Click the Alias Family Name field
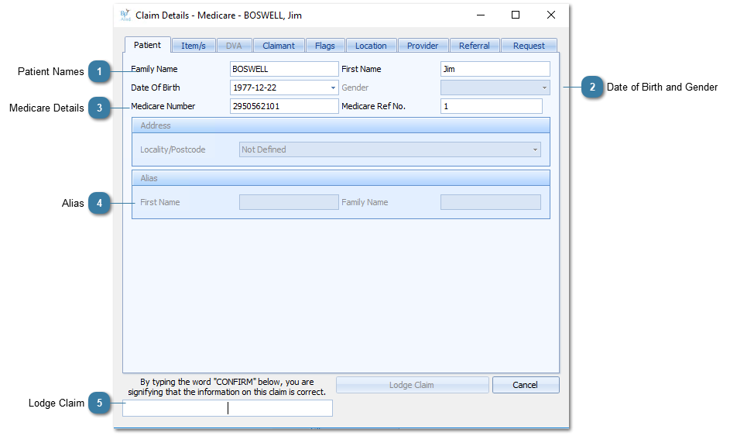This screenshot has width=730, height=436. pyautogui.click(x=491, y=202)
